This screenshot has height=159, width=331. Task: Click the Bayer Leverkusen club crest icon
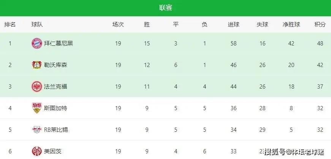[36, 65]
